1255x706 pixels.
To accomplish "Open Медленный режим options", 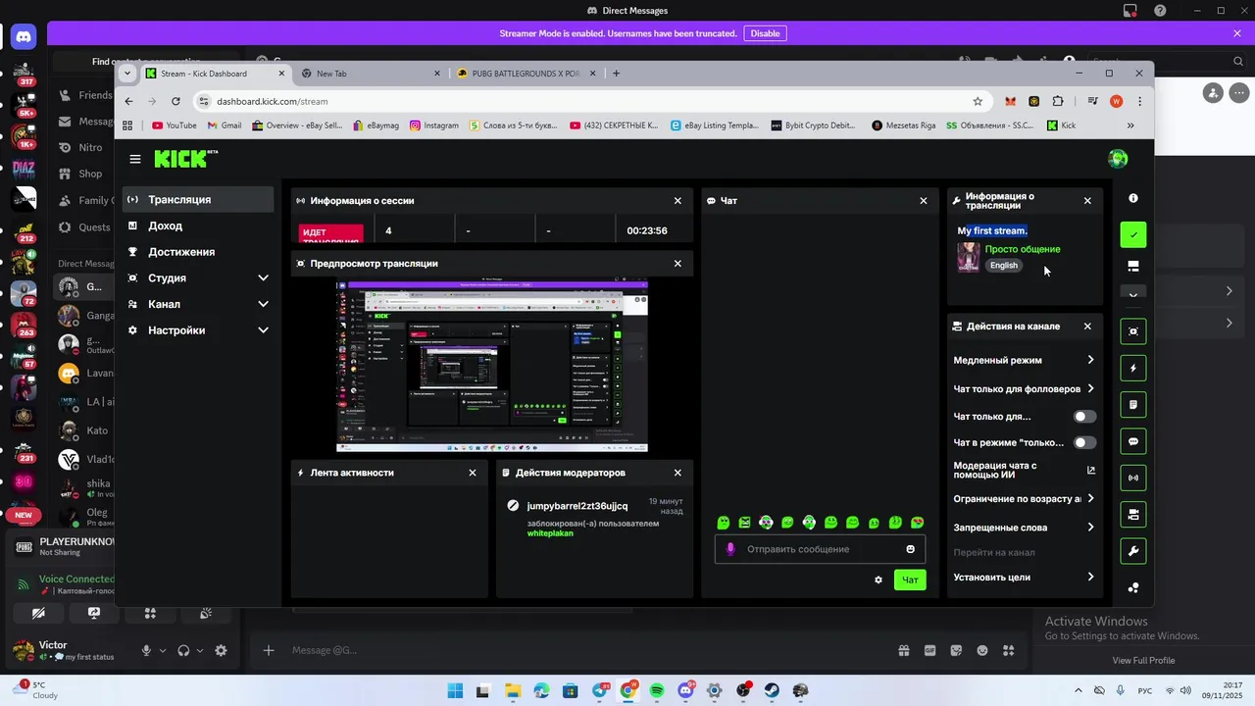I will [x=1024, y=360].
